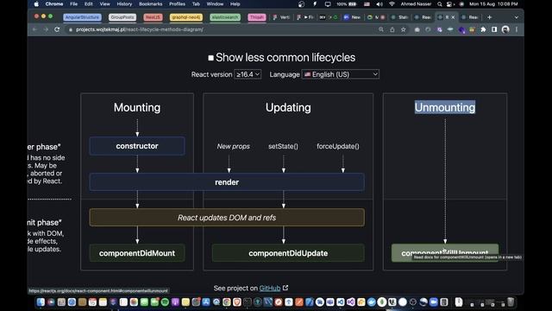Open the History menu
The height and width of the screenshot is (311, 552).
[x=124, y=4]
